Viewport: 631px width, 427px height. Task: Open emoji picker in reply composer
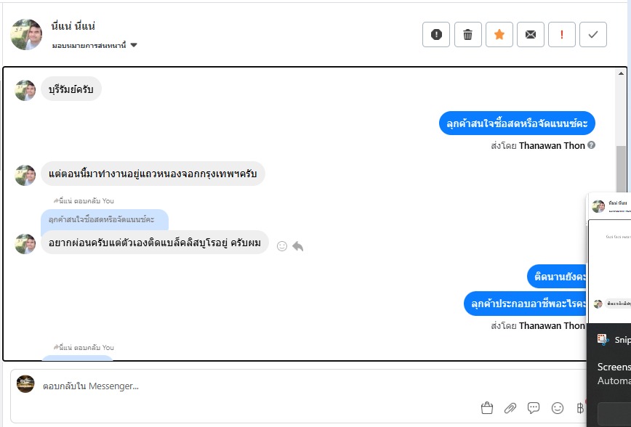pyautogui.click(x=558, y=408)
